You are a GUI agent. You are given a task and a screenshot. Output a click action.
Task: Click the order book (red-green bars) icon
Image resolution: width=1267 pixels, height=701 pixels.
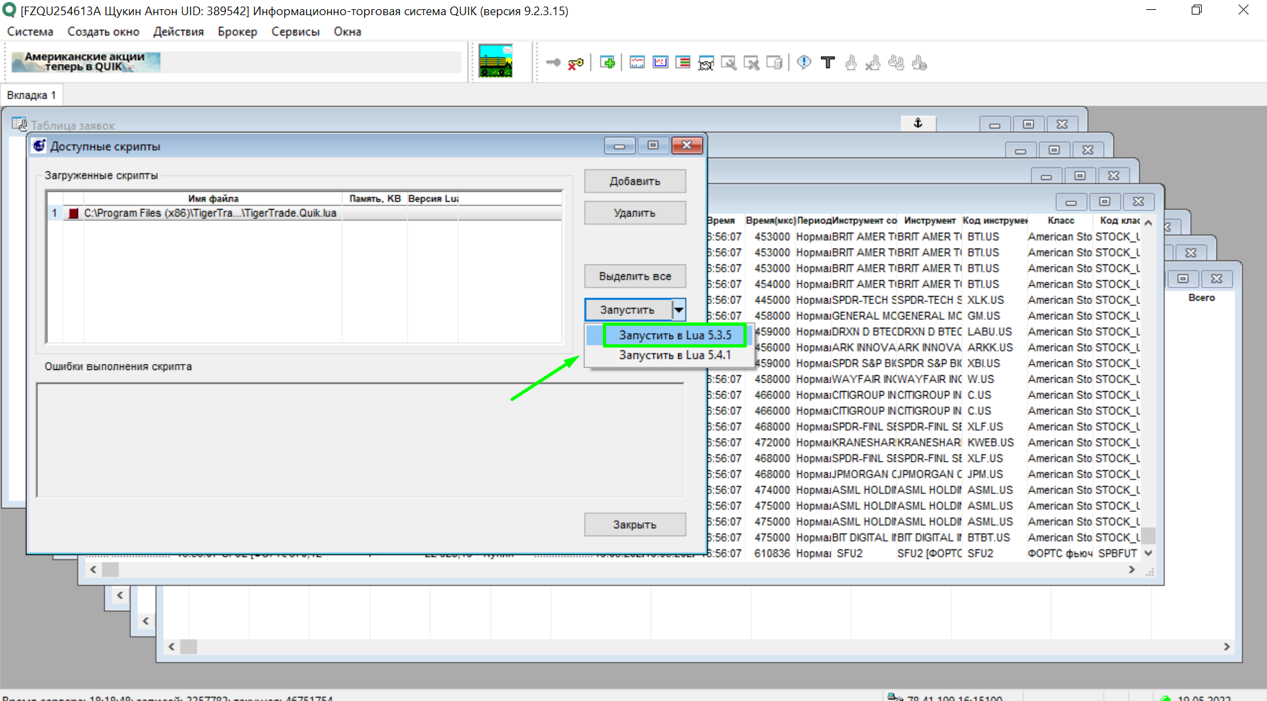coord(683,63)
